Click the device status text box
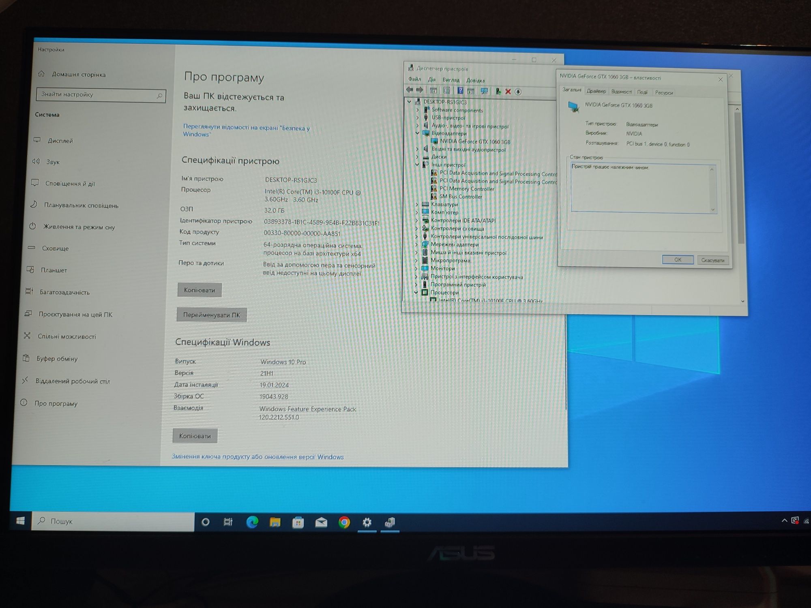The image size is (811, 608). [x=643, y=188]
